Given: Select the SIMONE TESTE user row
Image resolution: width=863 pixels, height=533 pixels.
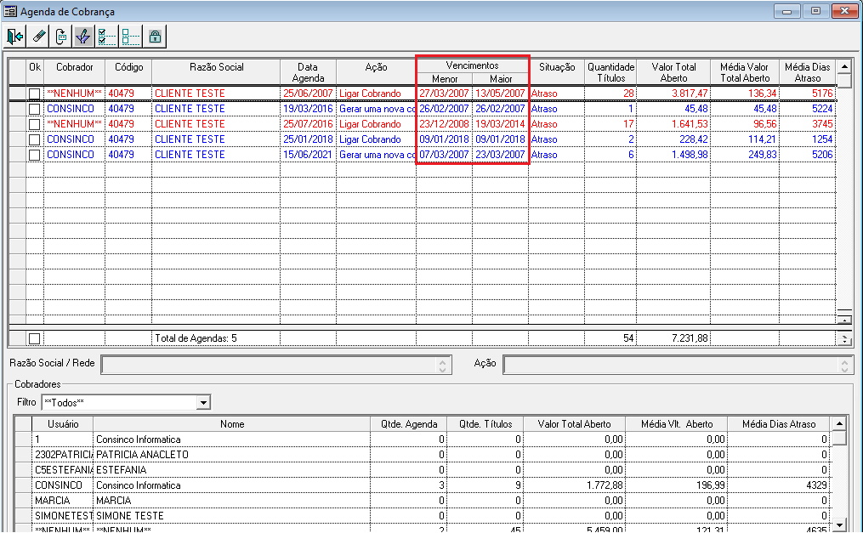Looking at the screenshot, I should pyautogui.click(x=423, y=517).
